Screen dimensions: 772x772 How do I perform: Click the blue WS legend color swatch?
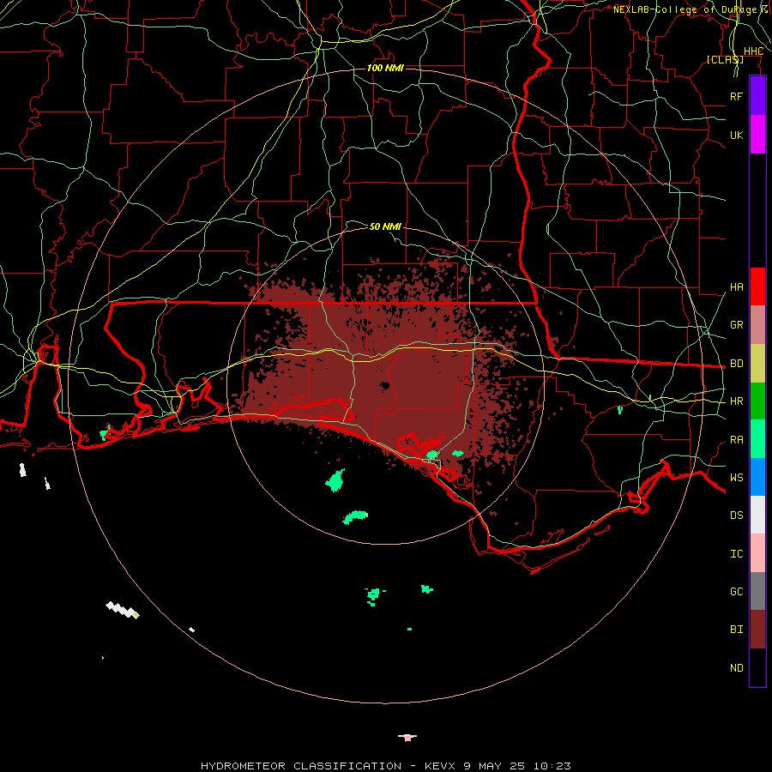pyautogui.click(x=757, y=477)
